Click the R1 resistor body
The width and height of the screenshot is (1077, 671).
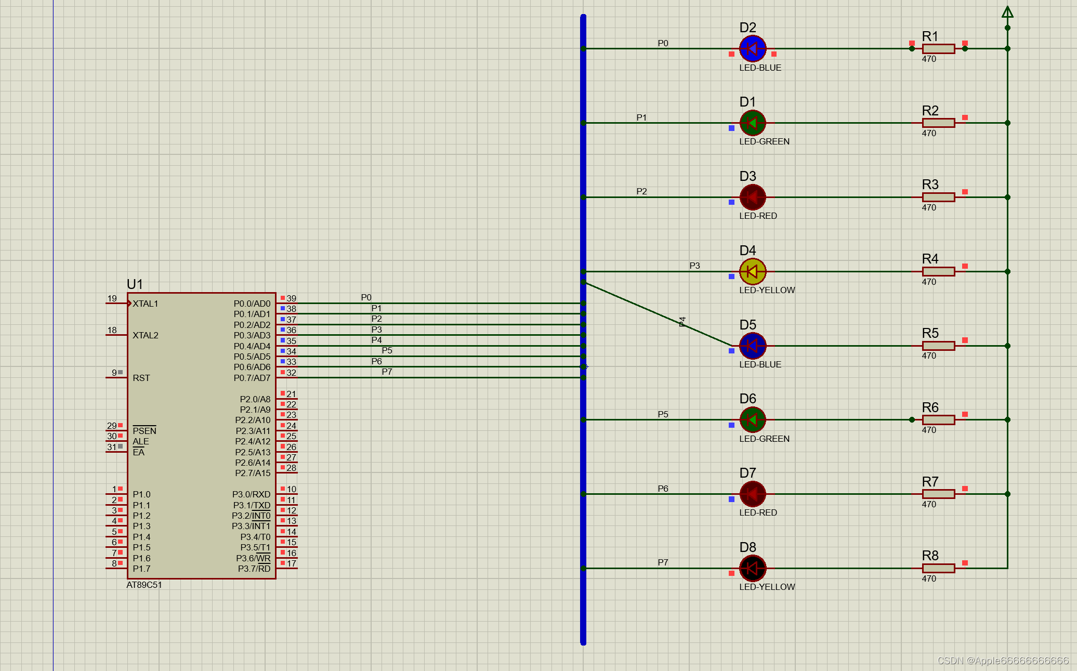[x=938, y=49]
